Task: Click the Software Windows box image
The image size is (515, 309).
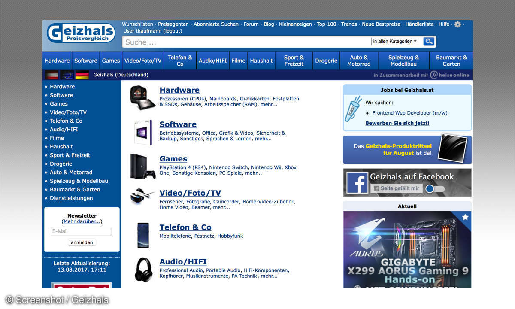Action: point(143,132)
